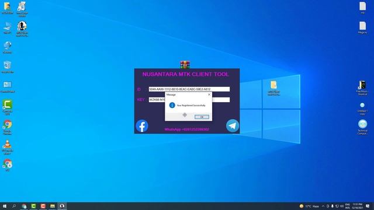Select the VLC media player desktop shortcut
Viewport: 374px width, 210px height.
click(x=7, y=147)
